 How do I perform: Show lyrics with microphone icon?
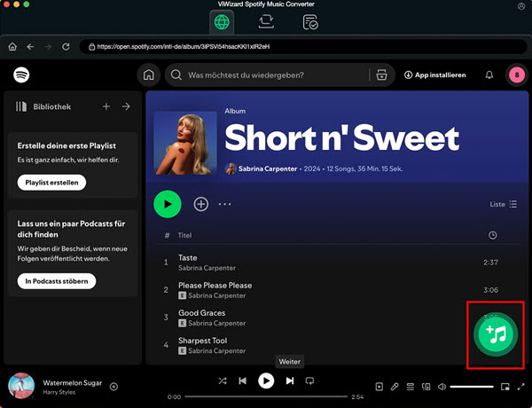pyautogui.click(x=395, y=387)
